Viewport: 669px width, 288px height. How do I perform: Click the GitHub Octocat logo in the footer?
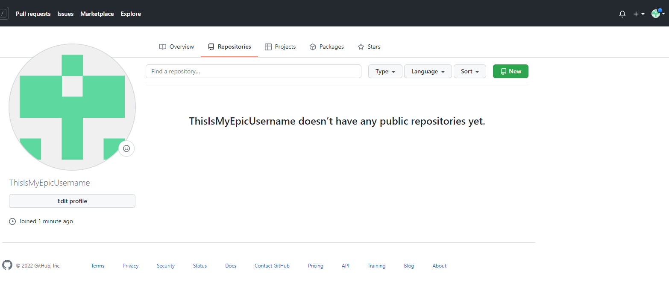click(x=7, y=265)
